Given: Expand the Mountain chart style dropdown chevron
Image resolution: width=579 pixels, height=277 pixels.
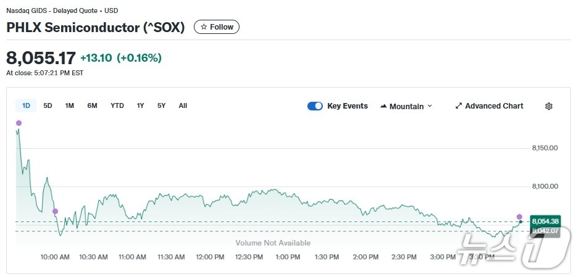Looking at the screenshot, I should (x=430, y=106).
